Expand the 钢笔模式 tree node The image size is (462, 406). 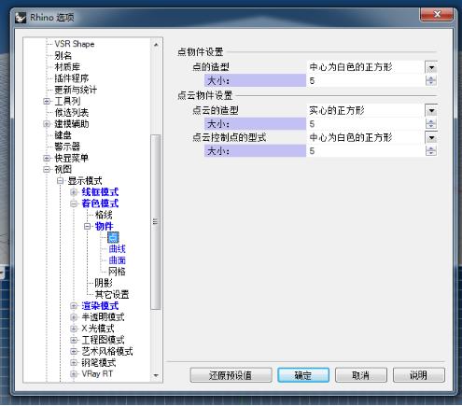click(74, 362)
